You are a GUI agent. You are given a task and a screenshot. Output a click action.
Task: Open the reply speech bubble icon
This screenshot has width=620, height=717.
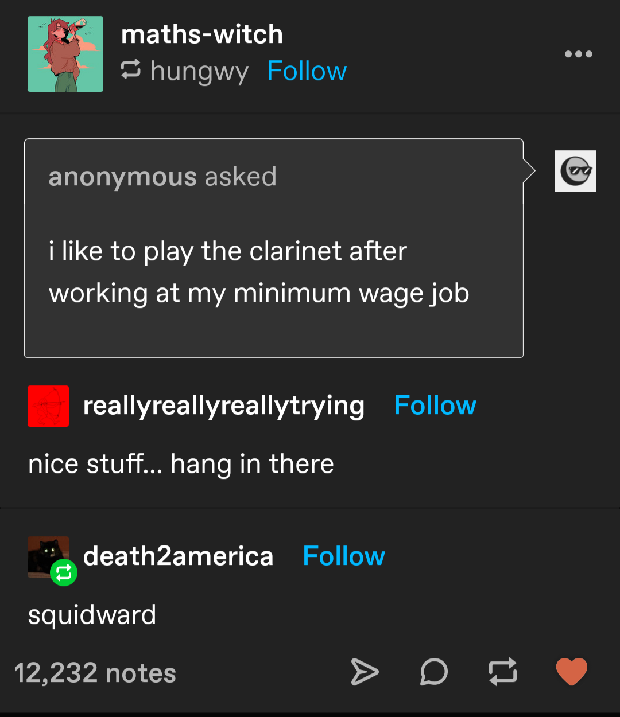pyautogui.click(x=434, y=672)
